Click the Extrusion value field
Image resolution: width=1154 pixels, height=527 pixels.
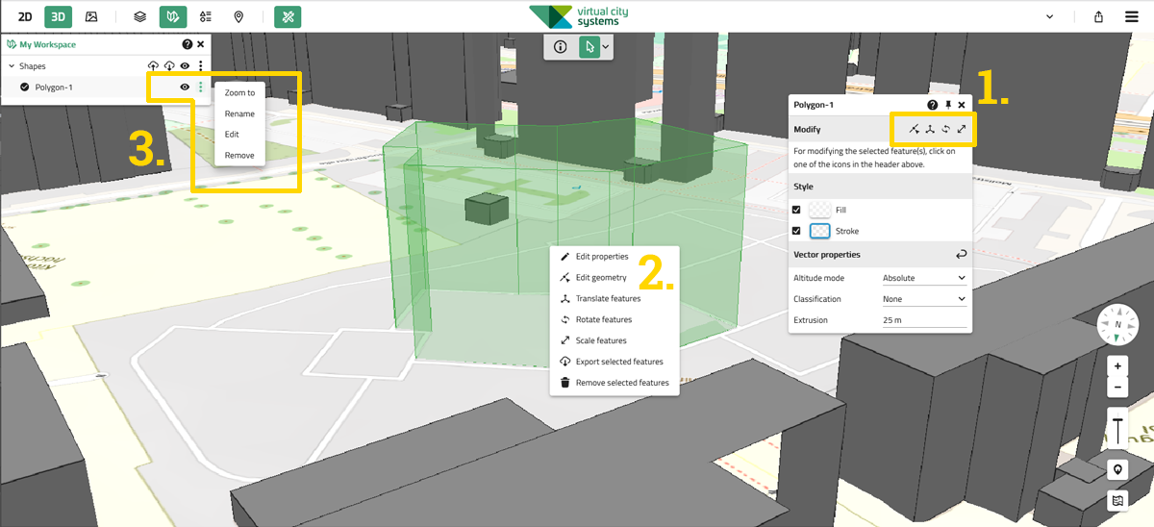(x=924, y=320)
